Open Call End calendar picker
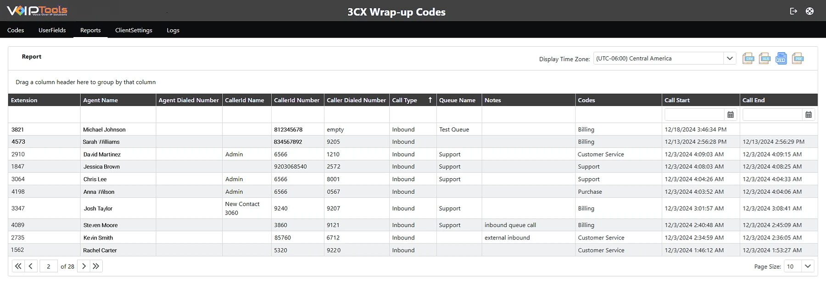 pyautogui.click(x=809, y=114)
